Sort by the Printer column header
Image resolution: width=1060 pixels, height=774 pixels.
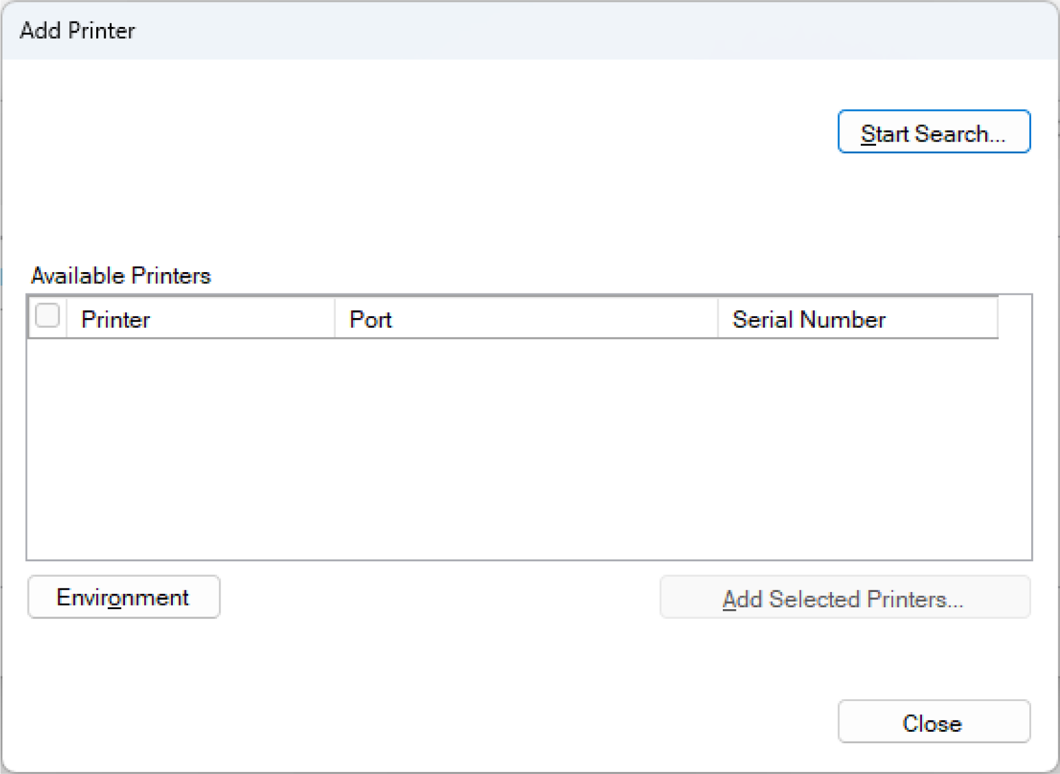(200, 319)
